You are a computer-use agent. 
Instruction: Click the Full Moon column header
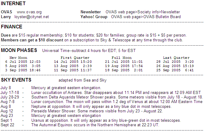tap(122, 58)
